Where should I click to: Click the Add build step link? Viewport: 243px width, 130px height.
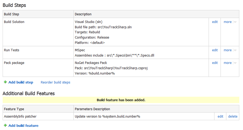pos(21,82)
